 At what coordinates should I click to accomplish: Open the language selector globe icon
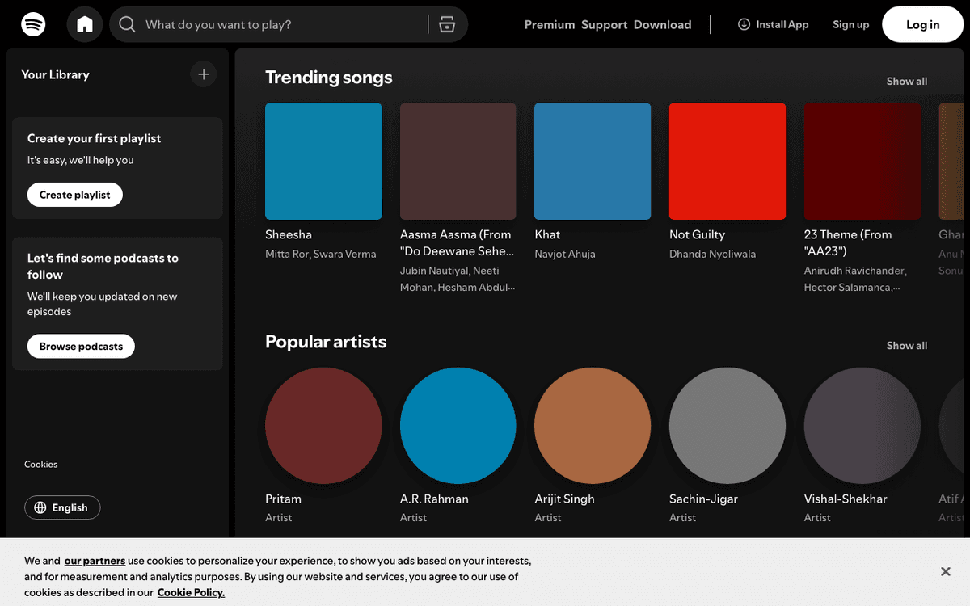pyautogui.click(x=40, y=507)
